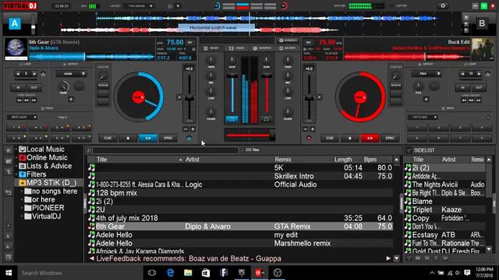The height and width of the screenshot is (280, 499).
Task: Open Microsoft Edge from taskbar
Action: [170, 273]
